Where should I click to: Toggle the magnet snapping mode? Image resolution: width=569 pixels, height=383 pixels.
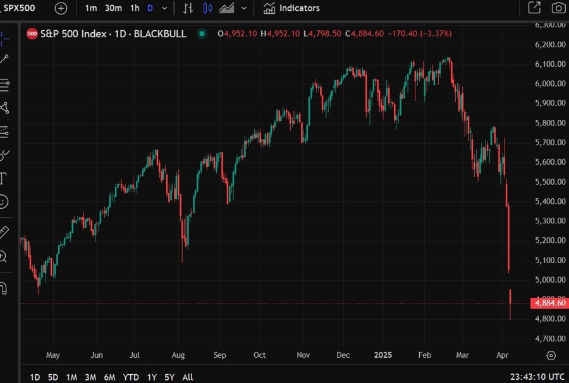pos(3,288)
